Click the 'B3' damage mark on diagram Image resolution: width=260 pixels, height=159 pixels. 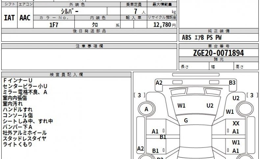[232, 83]
